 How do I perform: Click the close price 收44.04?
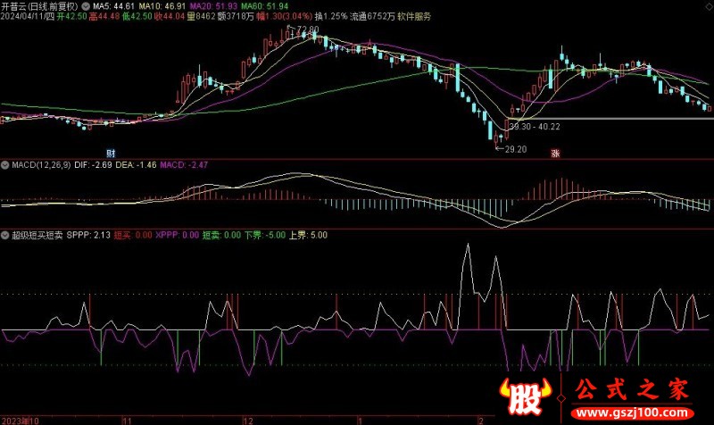pyautogui.click(x=170, y=16)
